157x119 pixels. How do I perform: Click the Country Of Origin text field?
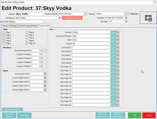coord(91,36)
